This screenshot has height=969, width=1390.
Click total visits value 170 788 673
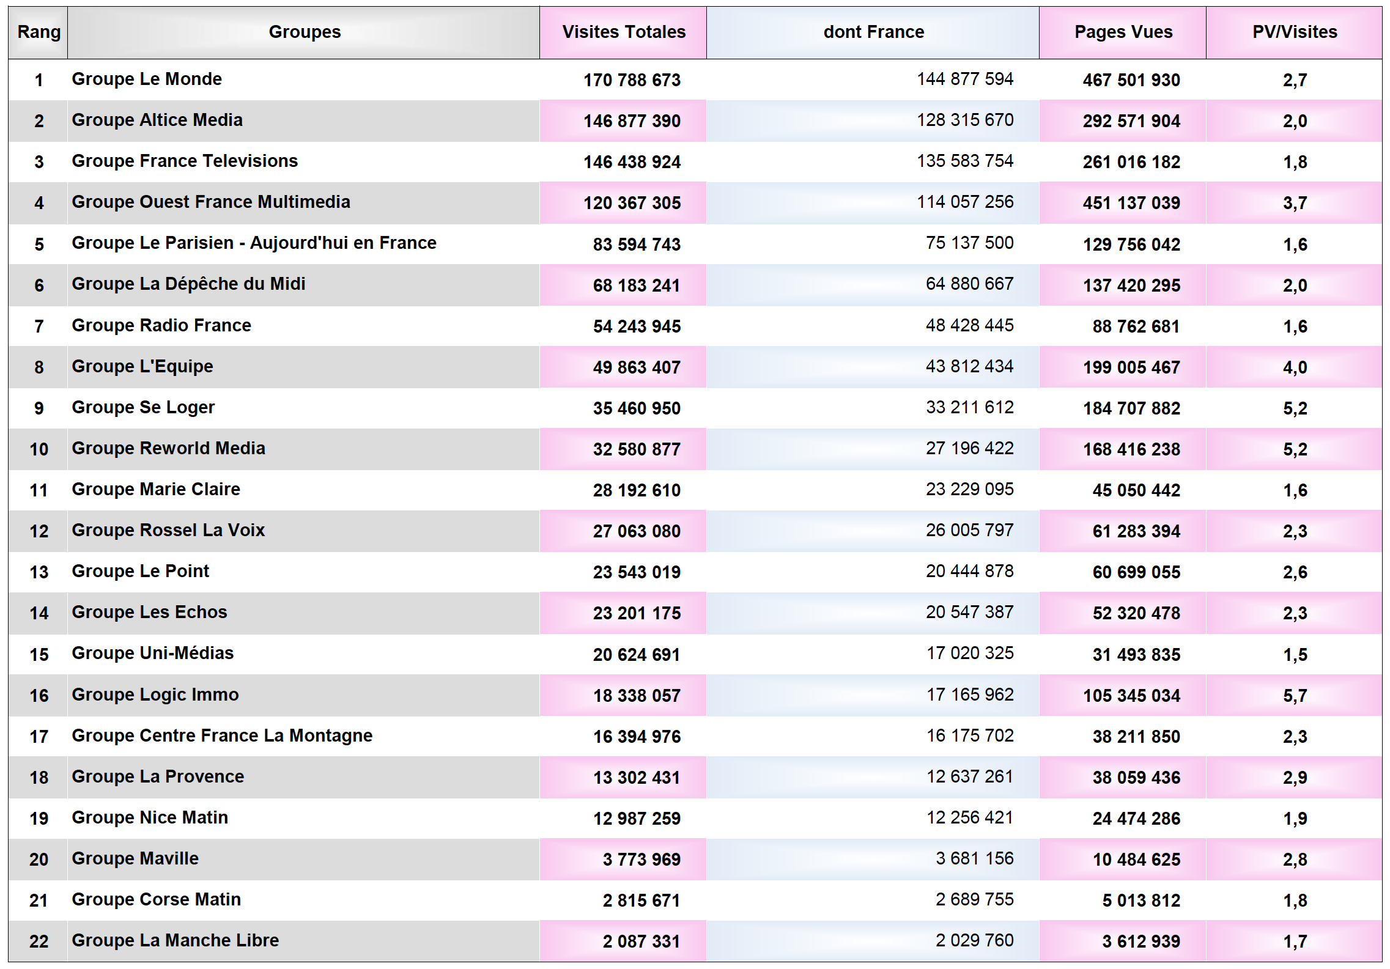632,80
